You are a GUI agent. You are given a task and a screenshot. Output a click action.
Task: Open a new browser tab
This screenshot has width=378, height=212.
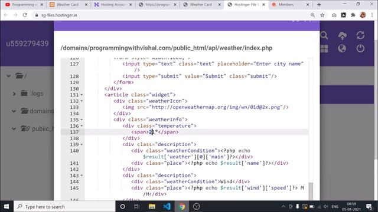tap(319, 5)
